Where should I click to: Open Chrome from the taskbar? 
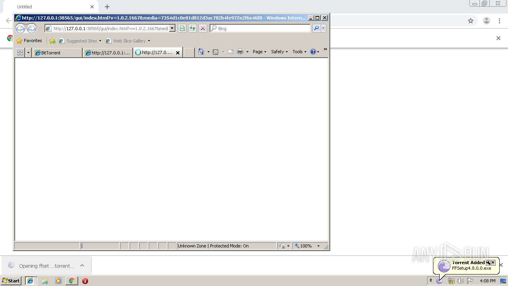coord(71,281)
